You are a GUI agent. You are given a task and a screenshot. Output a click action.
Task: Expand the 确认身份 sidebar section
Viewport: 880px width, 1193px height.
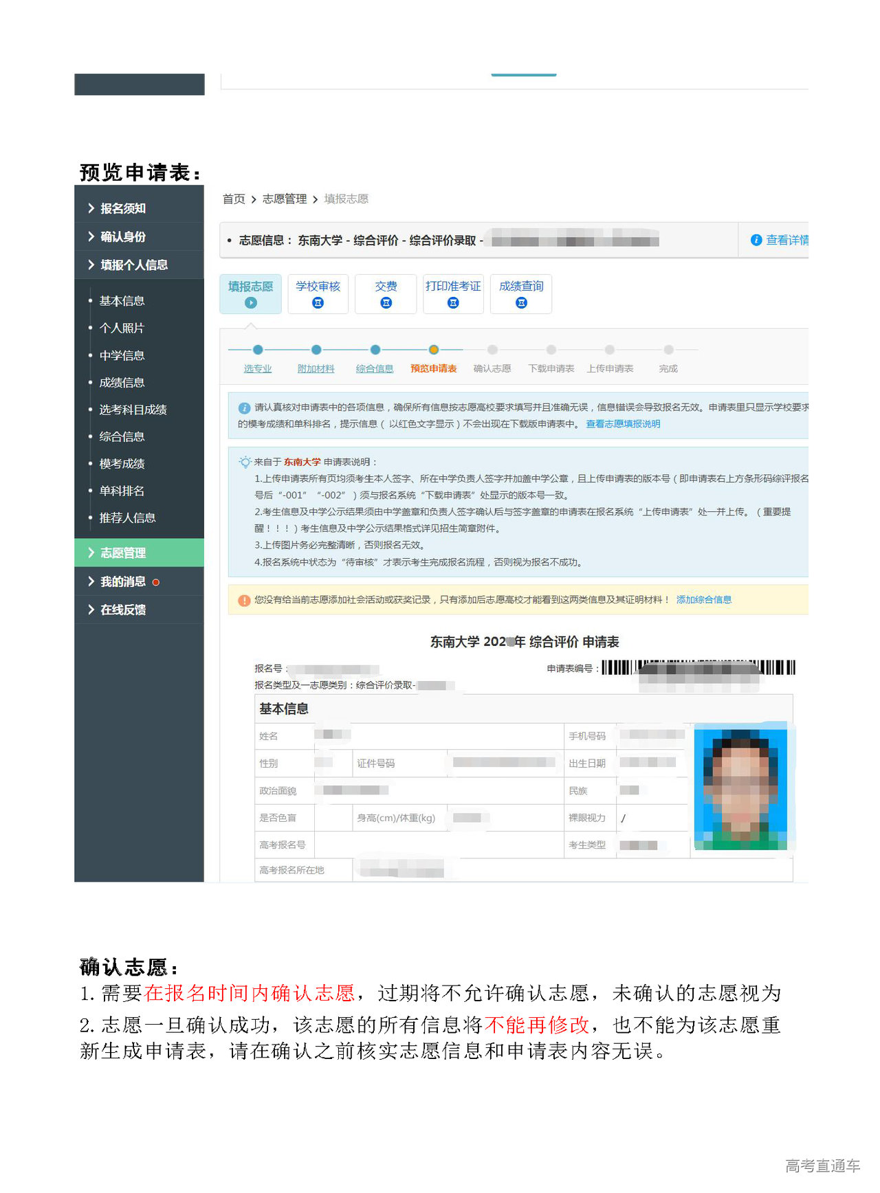tap(122, 236)
